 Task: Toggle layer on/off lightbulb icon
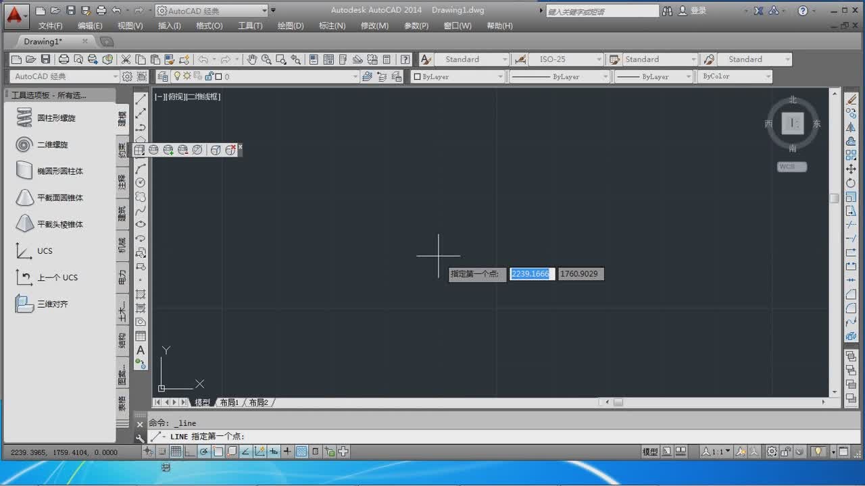tap(177, 76)
